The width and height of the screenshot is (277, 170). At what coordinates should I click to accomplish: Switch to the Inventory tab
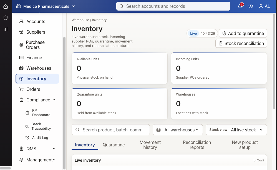(85, 145)
